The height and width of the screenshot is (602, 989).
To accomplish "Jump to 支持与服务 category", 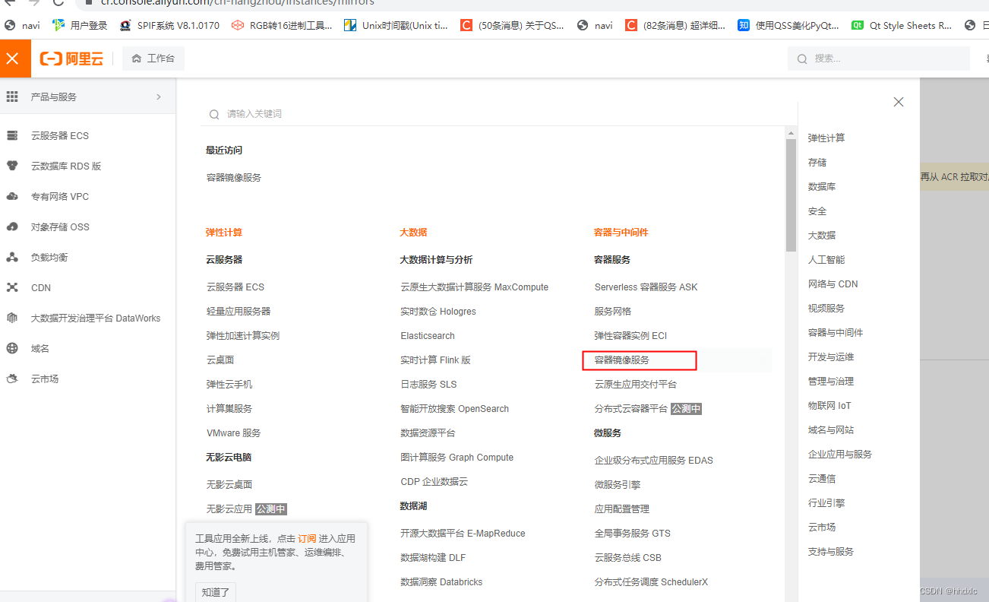I will click(x=831, y=552).
